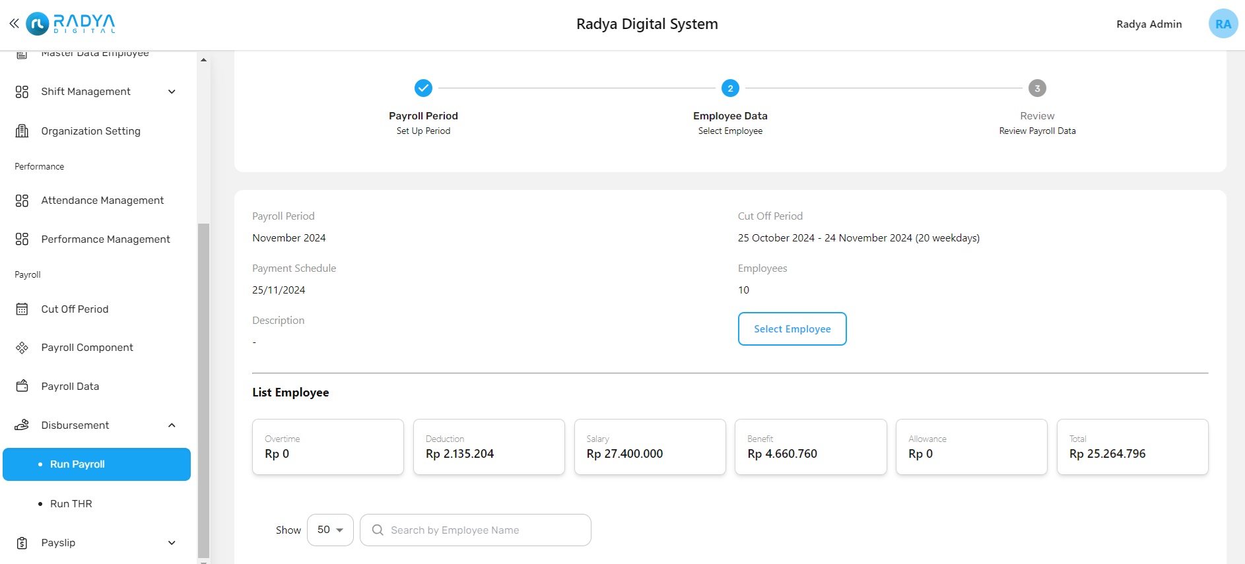
Task: Expand the Shift Management chevron
Action: click(172, 92)
